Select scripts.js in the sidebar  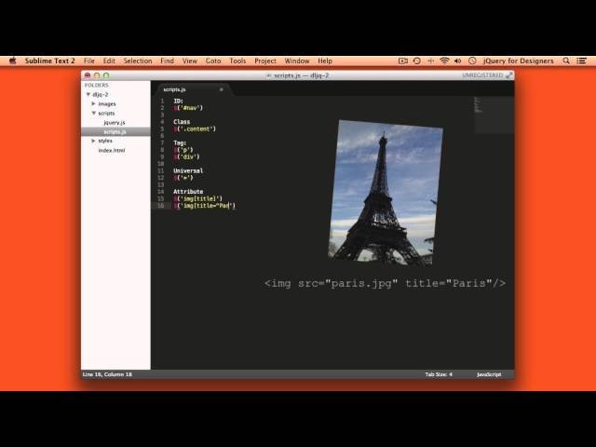pyautogui.click(x=115, y=131)
